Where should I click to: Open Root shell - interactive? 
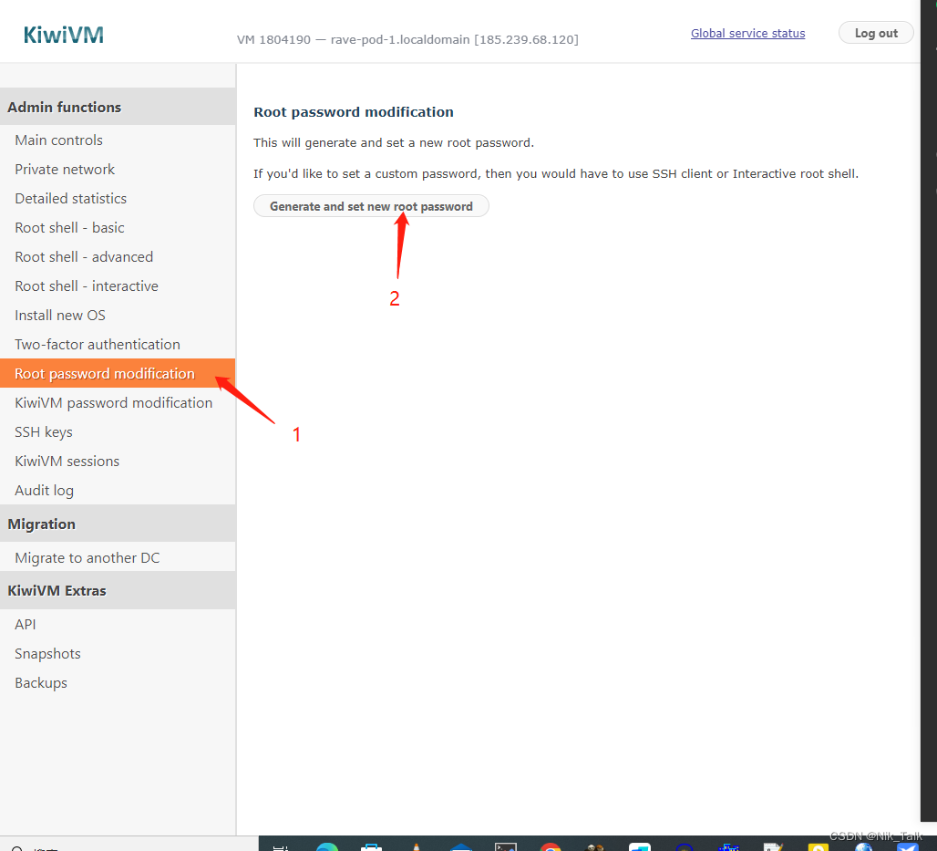click(x=86, y=286)
